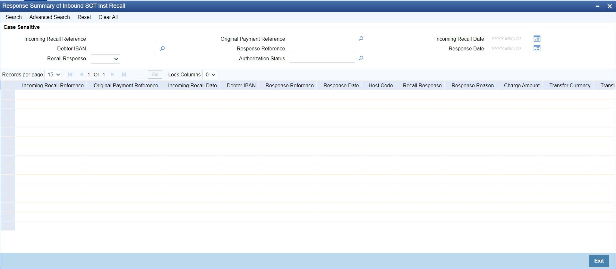The height and width of the screenshot is (269, 616).
Task: Open Advanced Search
Action: pyautogui.click(x=50, y=17)
